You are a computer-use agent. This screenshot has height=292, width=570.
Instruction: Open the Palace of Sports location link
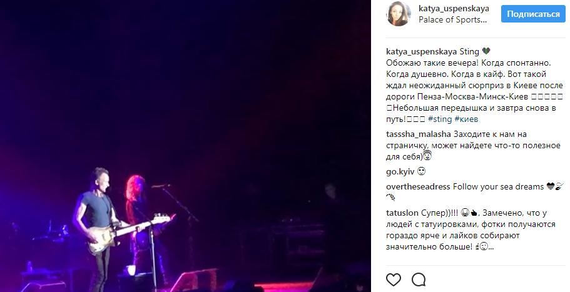pos(452,19)
